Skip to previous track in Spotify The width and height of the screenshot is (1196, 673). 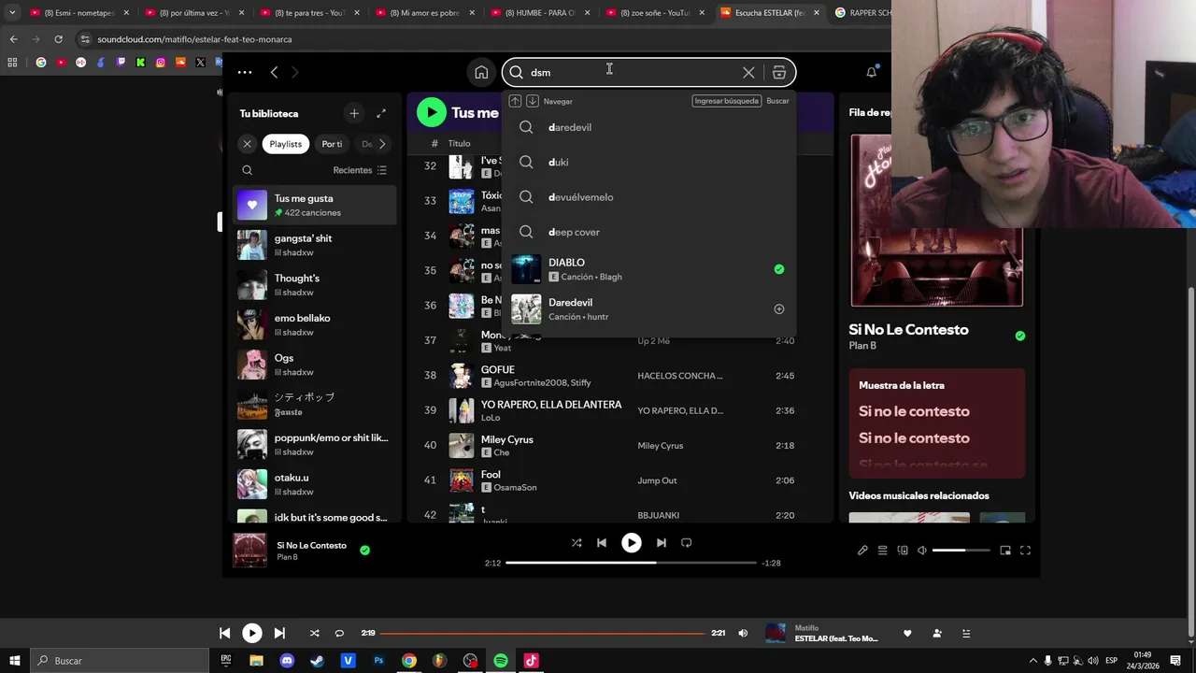click(x=602, y=543)
